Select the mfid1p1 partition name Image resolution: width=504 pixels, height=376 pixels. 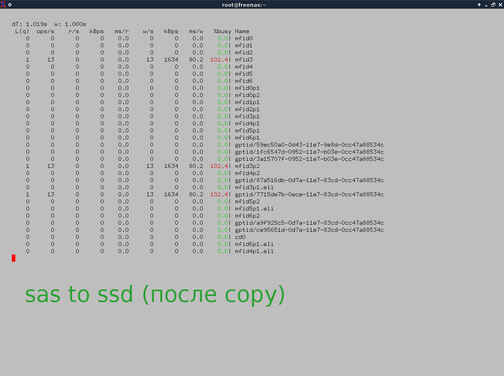pos(247,102)
